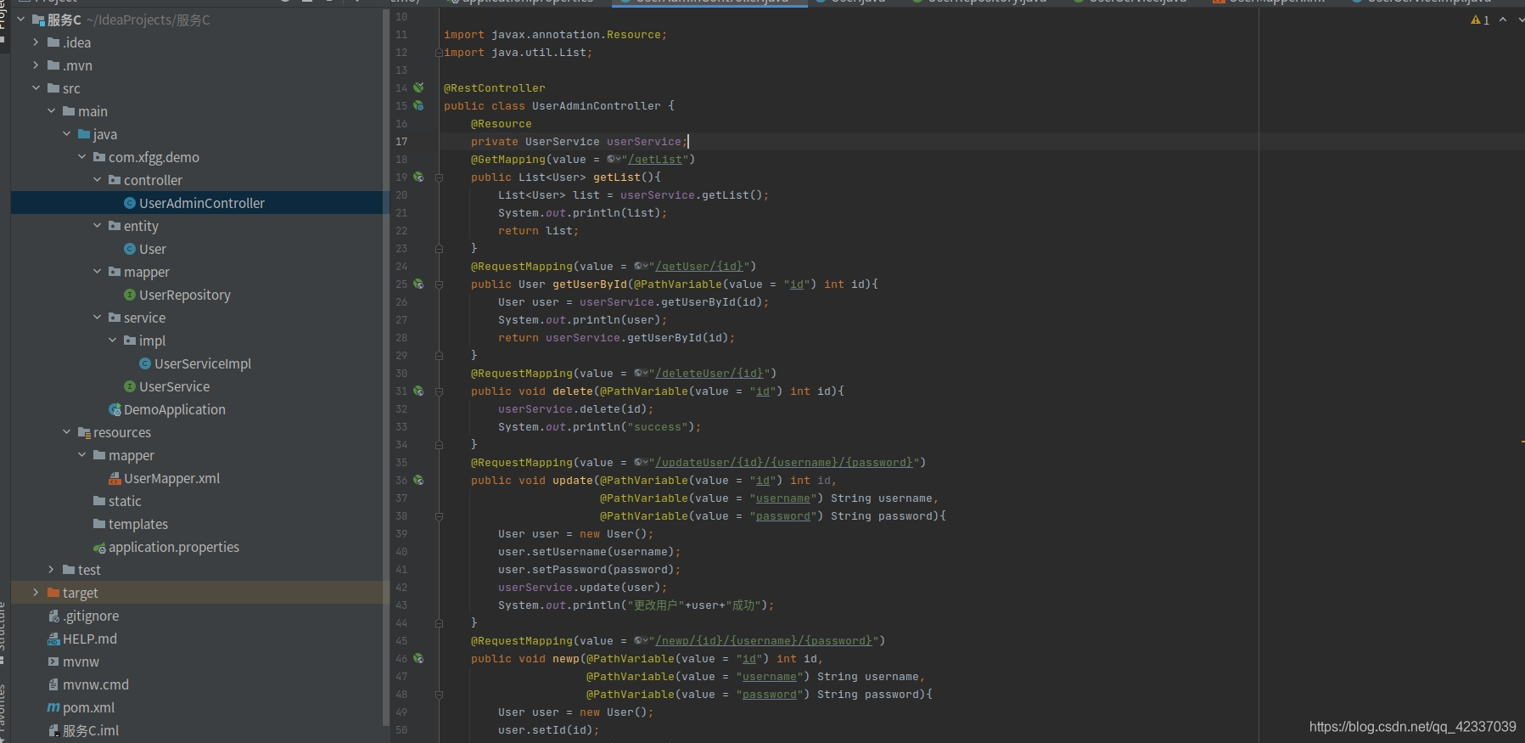Open the "/newp/{id}/{username}/{password}" link

click(x=763, y=640)
